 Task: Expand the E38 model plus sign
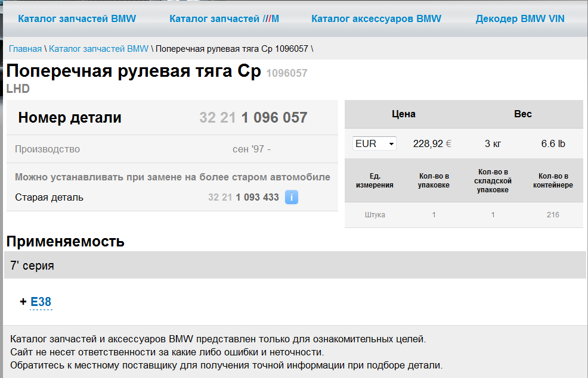pyautogui.click(x=23, y=302)
